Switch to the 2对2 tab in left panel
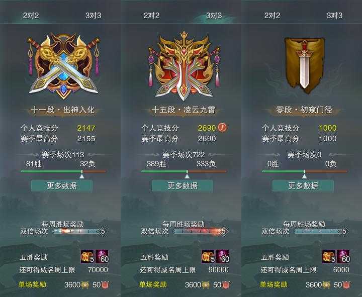The width and height of the screenshot is (362, 297). point(31,16)
